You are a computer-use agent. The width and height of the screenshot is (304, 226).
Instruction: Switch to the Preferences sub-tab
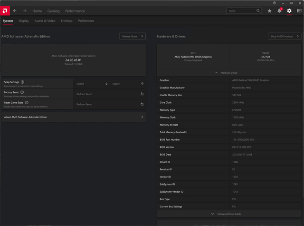point(86,21)
